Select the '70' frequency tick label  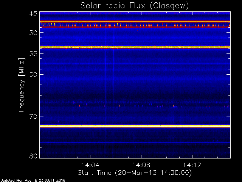(x=33, y=116)
